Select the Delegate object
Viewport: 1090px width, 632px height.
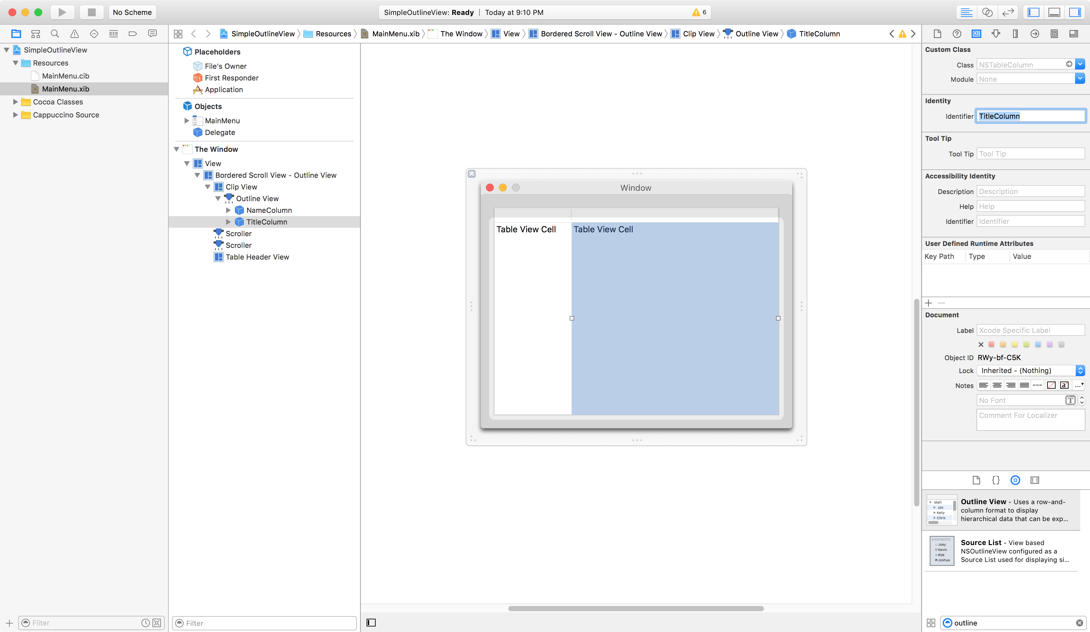[220, 132]
